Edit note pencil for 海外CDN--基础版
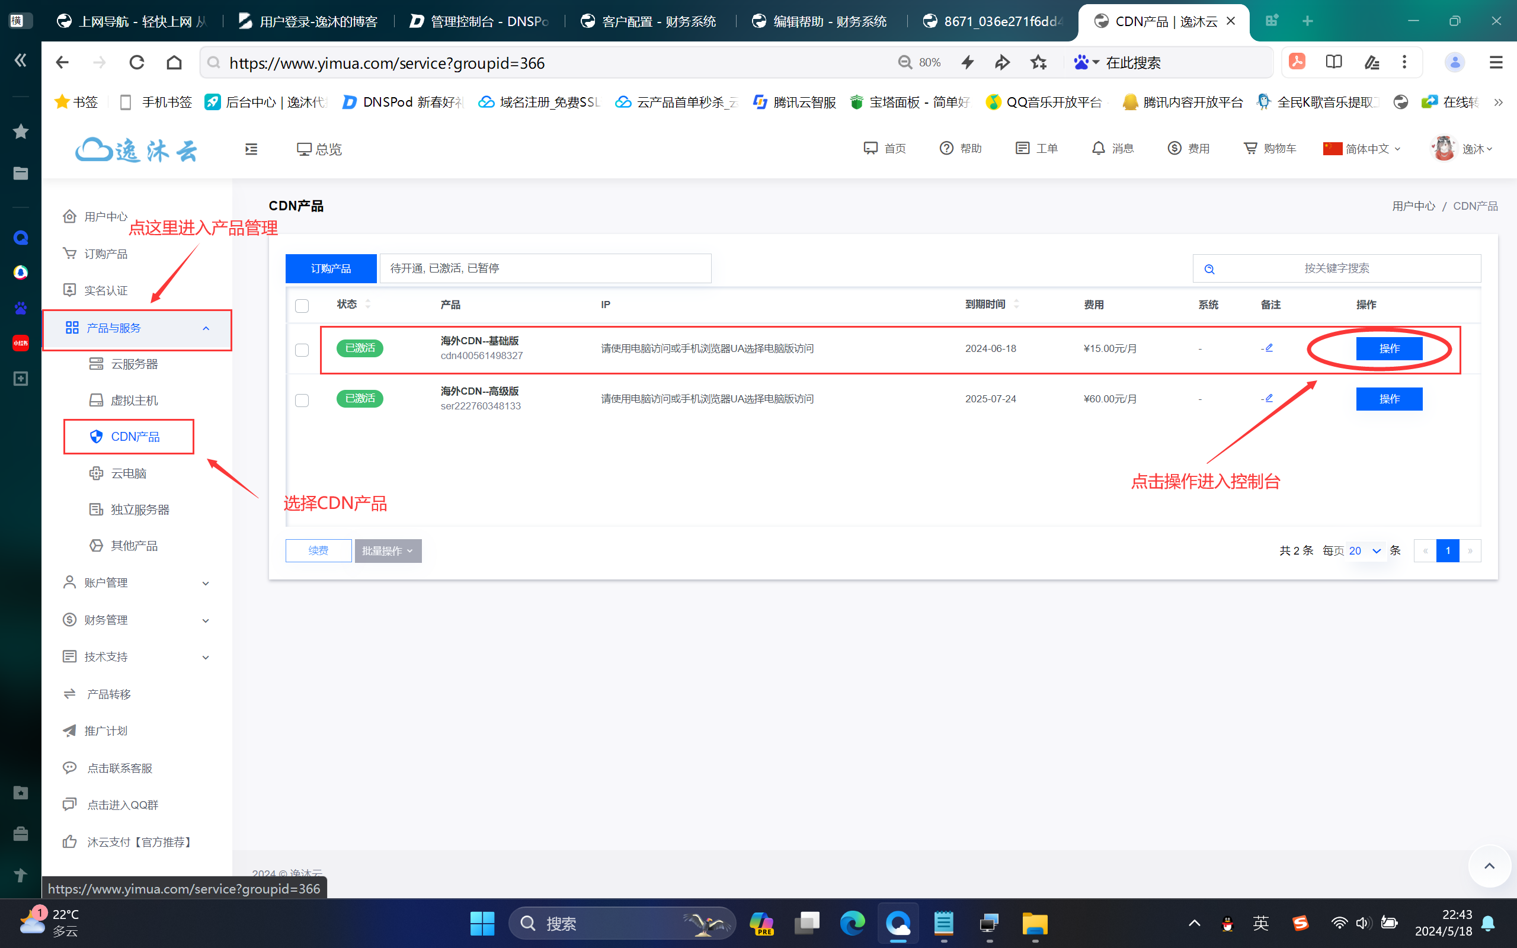1517x948 pixels. tap(1269, 348)
